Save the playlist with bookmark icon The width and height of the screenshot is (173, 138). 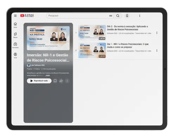[x=55, y=81]
